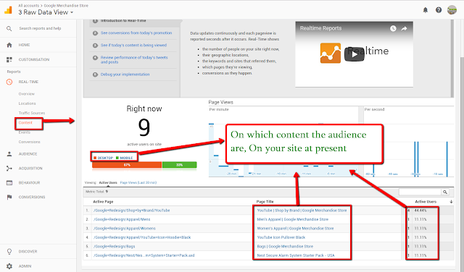Play the Realtime Reports video
464x272 pixels.
[355, 54]
